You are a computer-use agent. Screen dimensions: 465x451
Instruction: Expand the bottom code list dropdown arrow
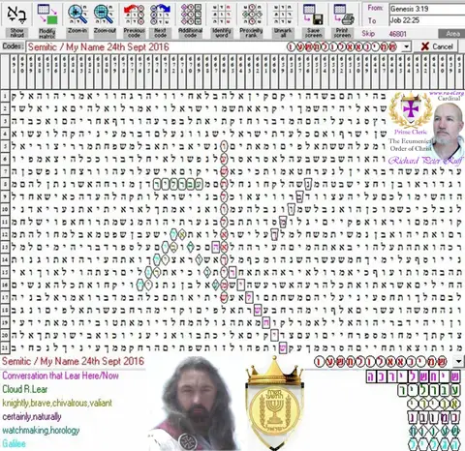coord(458,361)
